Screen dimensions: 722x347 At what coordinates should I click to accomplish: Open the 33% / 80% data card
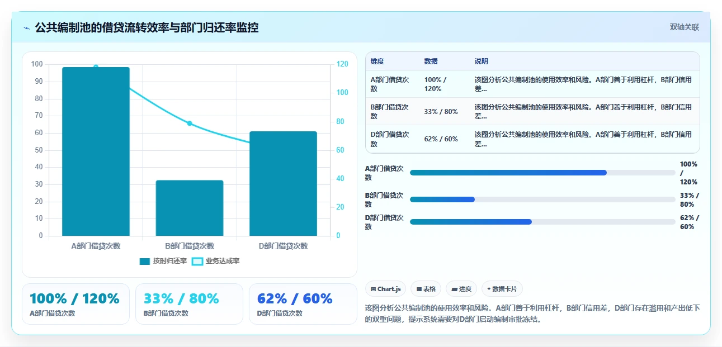pyautogui.click(x=189, y=304)
